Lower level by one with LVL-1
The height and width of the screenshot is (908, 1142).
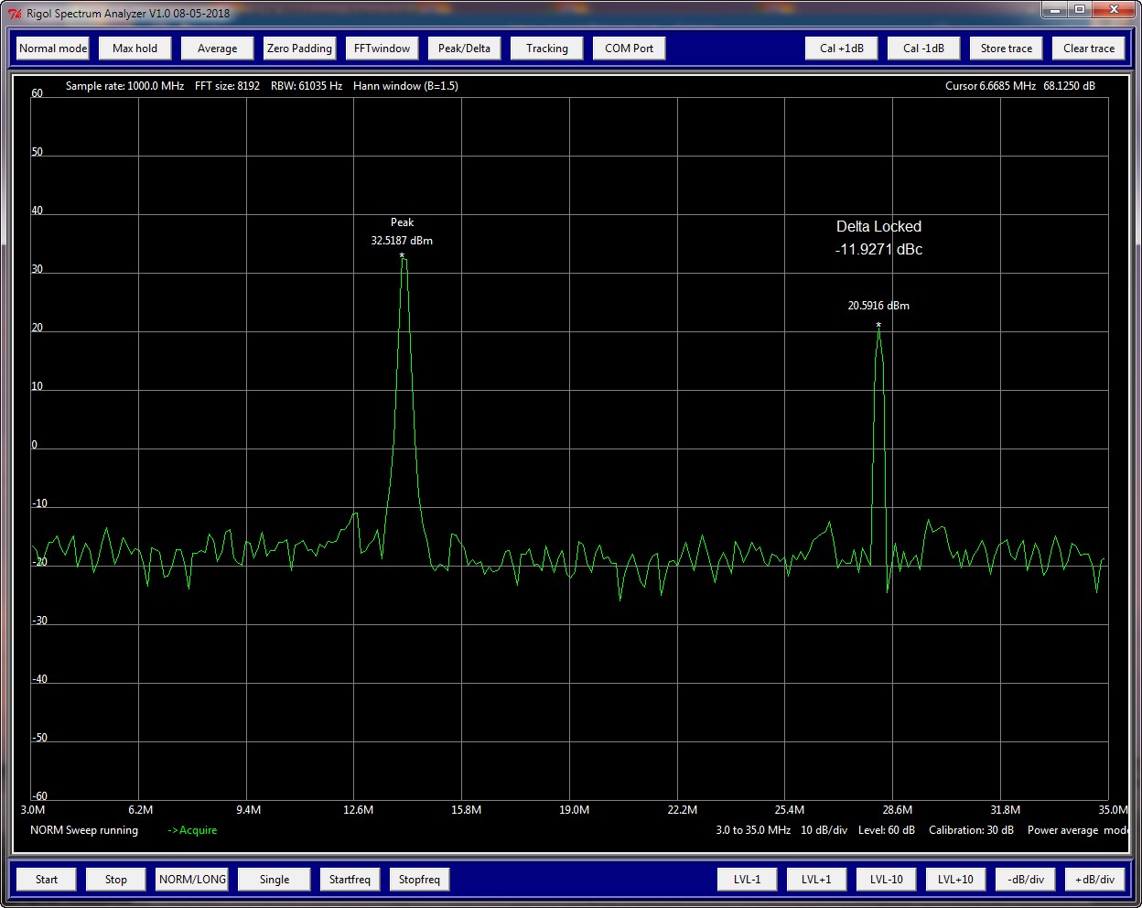pyautogui.click(x=747, y=880)
